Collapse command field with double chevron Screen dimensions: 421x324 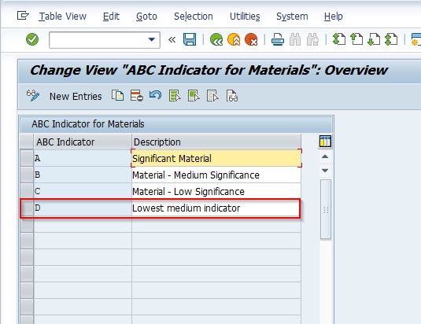coord(172,40)
